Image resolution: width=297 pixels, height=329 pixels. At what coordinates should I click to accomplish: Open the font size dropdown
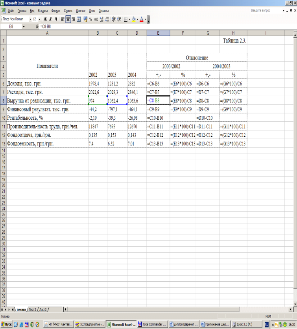click(40, 19)
